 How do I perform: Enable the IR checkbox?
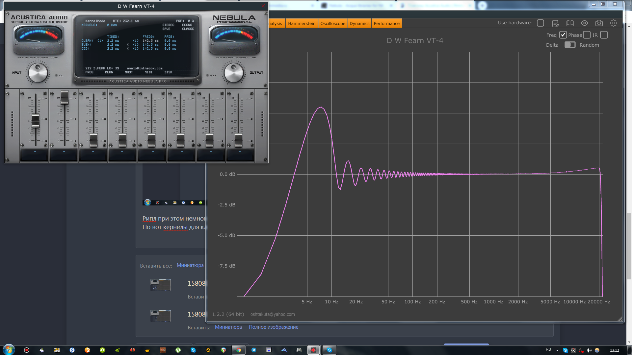(604, 35)
